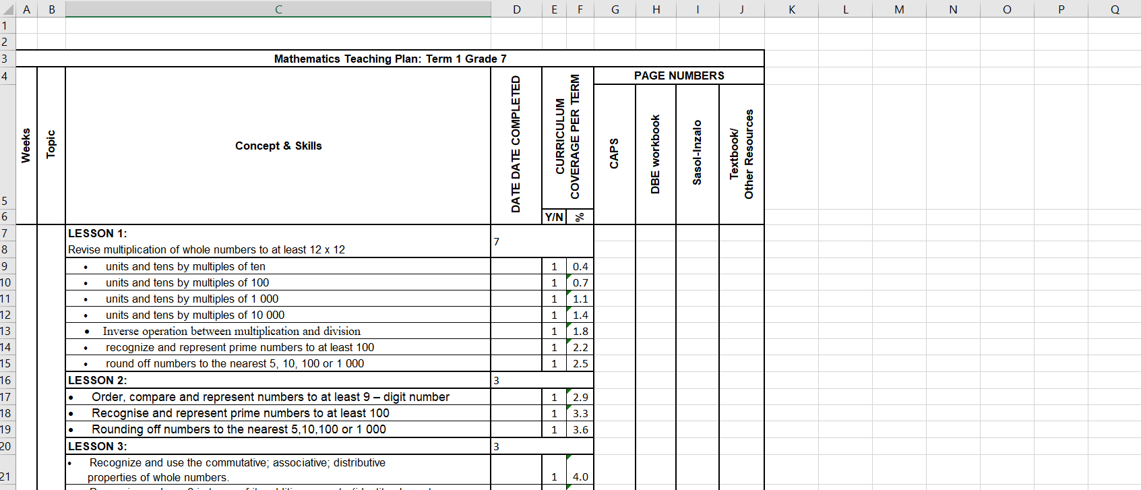Click the 'Concept & Skills' header cell
The image size is (1141, 490).
(x=278, y=146)
